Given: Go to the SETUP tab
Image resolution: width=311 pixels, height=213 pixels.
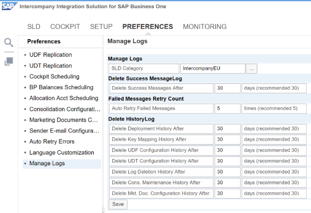Looking at the screenshot, I should pos(101,27).
